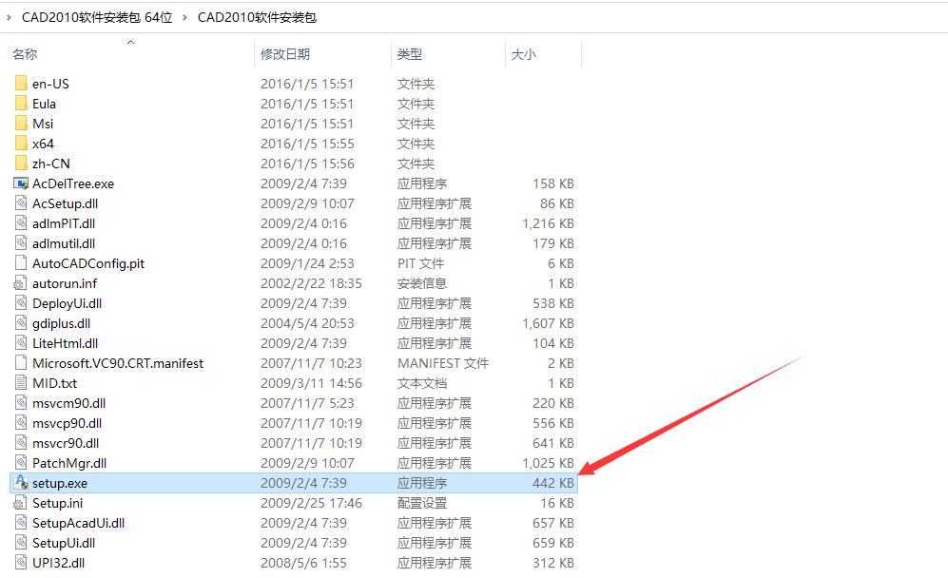948x578 pixels.
Task: Click the AcDelTree.exe application icon
Action: coord(21,183)
